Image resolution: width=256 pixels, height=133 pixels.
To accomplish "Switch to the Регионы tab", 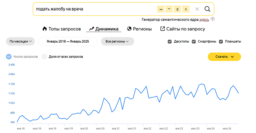I will click(x=139, y=29).
